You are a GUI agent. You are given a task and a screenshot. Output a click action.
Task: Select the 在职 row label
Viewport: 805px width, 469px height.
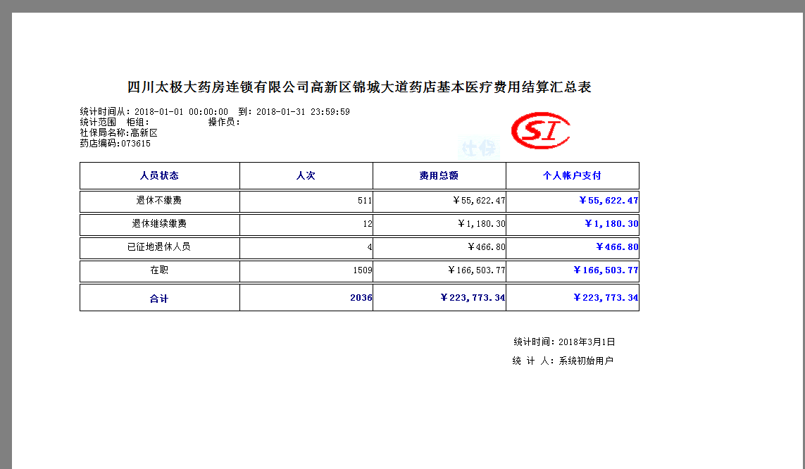click(x=159, y=270)
